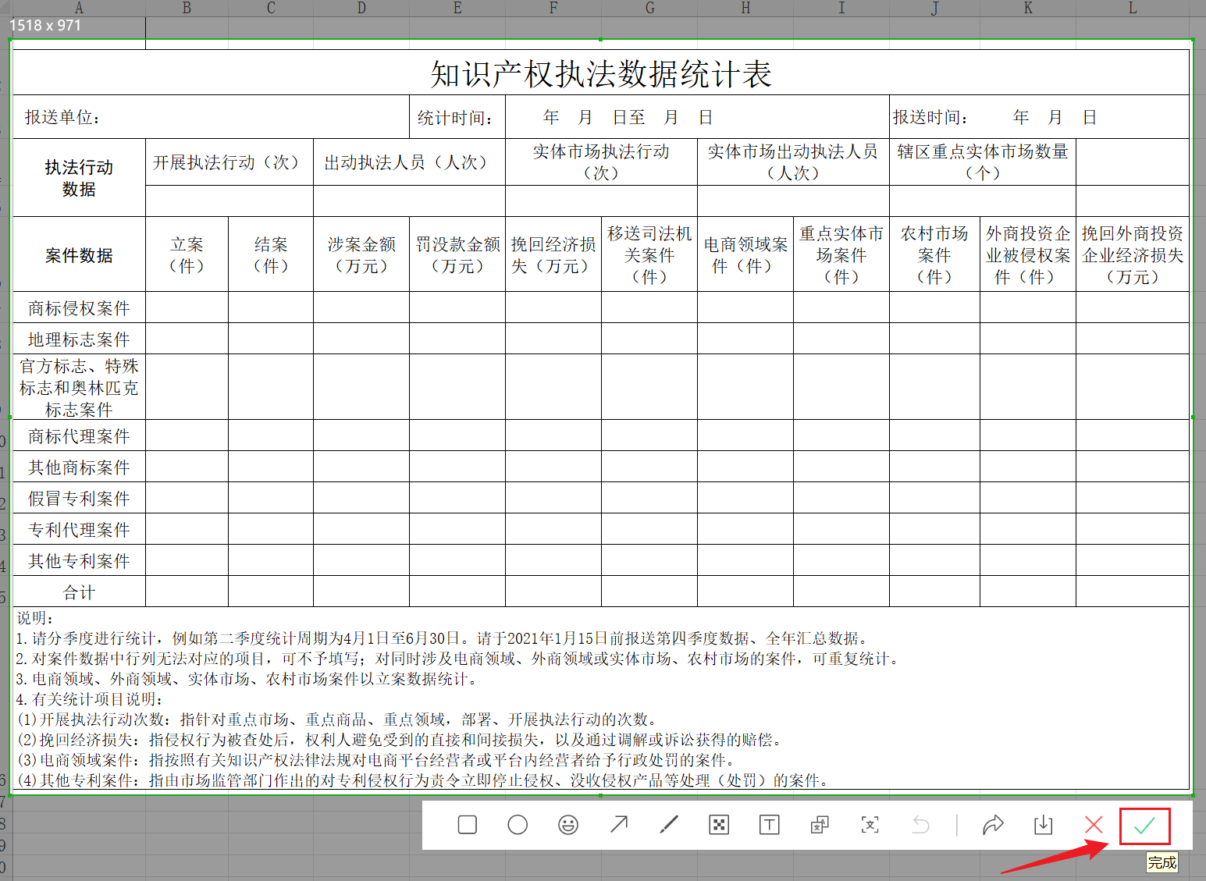
Task: Select the pen drawing tool
Action: (668, 825)
